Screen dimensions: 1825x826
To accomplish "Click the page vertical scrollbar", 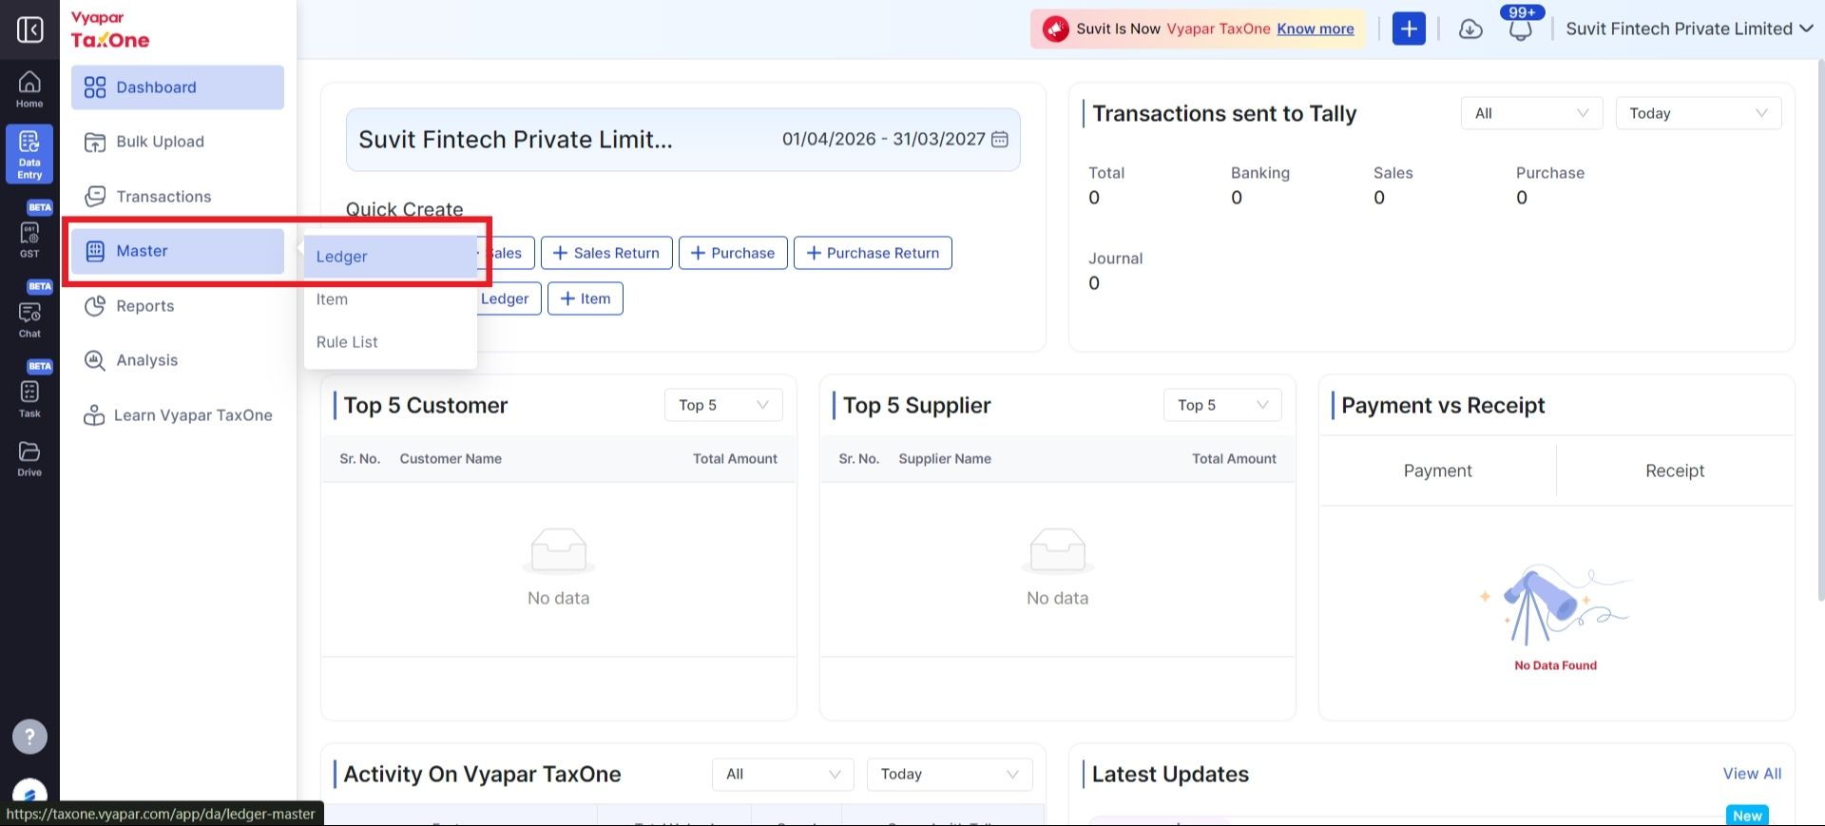I will 1820,328.
